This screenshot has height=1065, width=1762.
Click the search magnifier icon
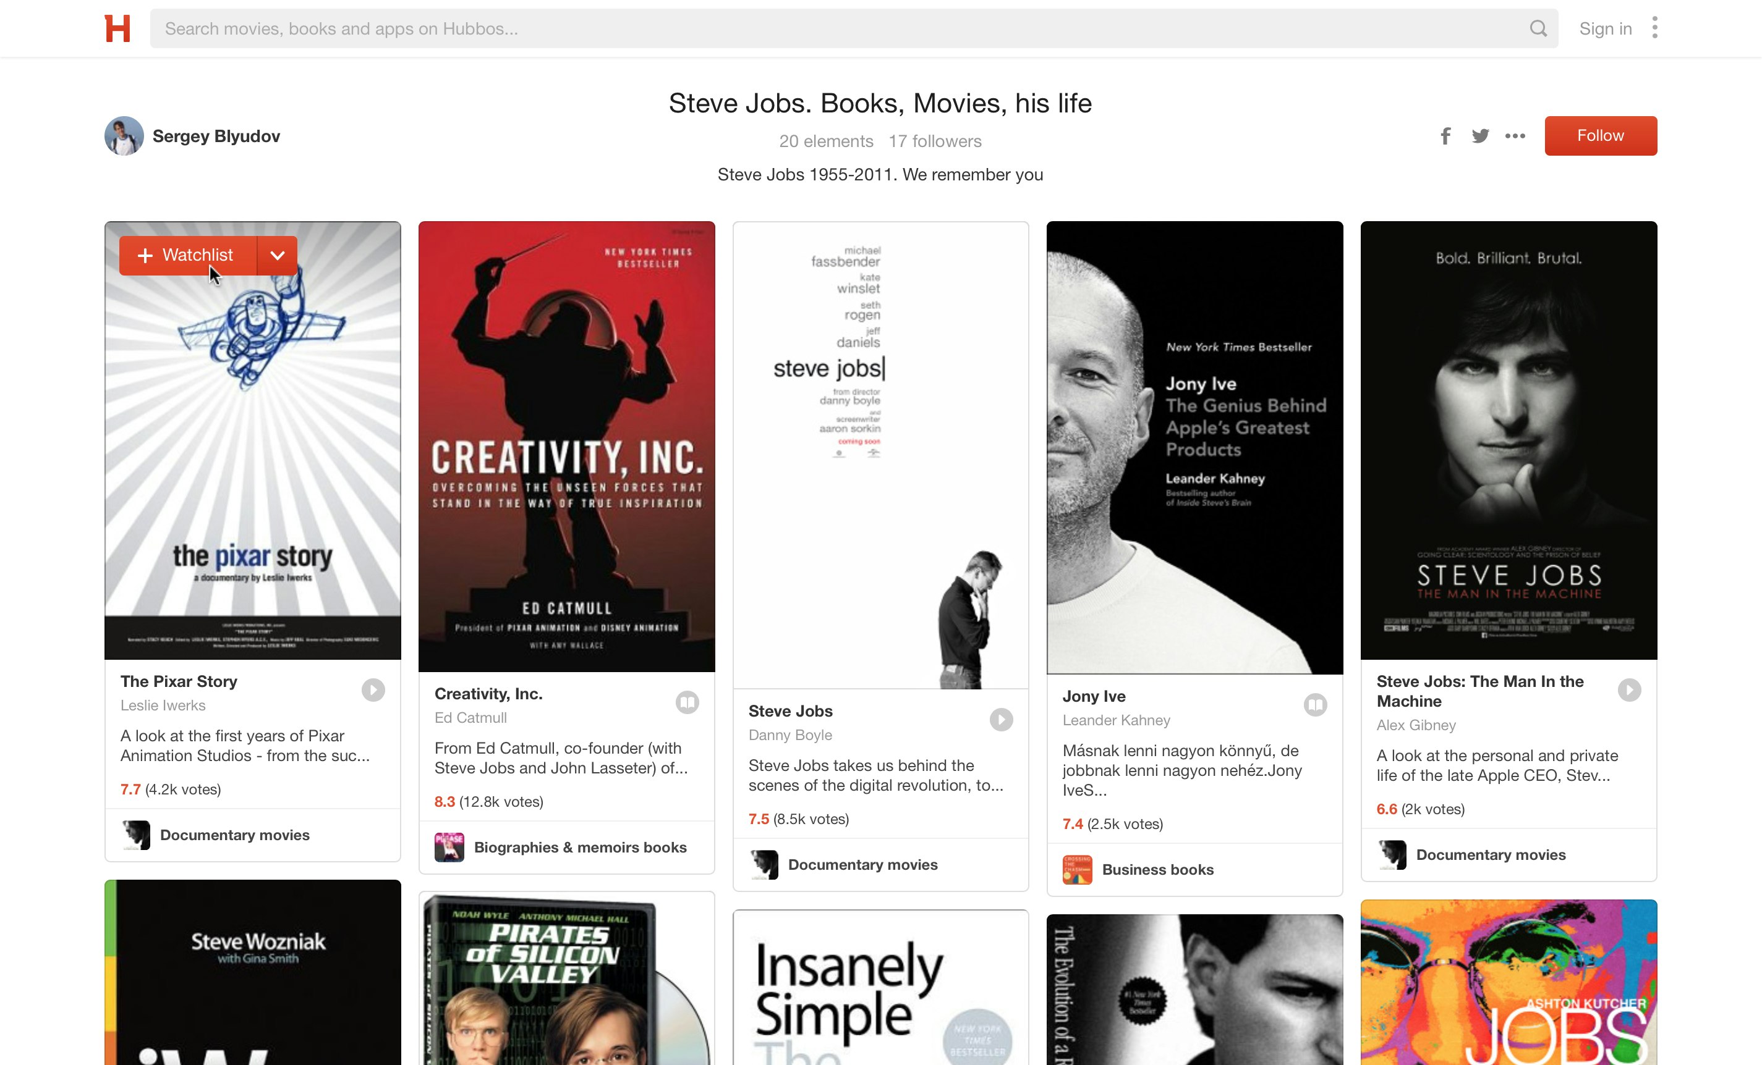(1538, 28)
